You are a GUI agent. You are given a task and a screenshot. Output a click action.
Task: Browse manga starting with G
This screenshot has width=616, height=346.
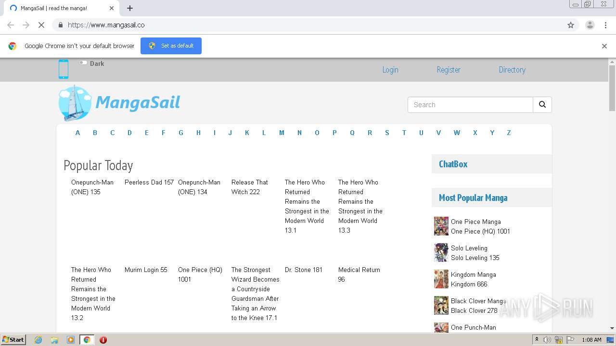point(181,133)
